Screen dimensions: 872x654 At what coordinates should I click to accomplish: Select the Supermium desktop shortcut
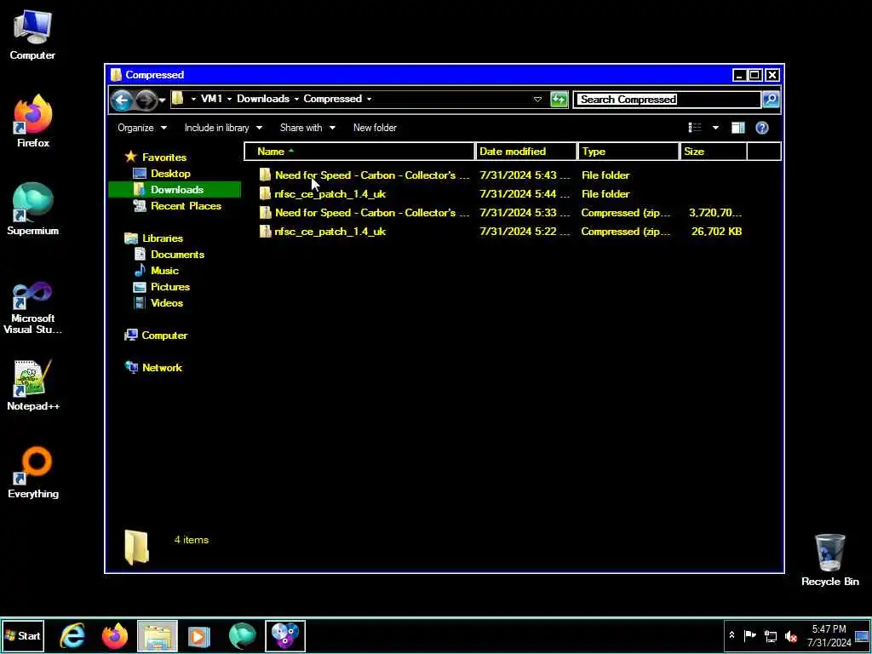32,209
